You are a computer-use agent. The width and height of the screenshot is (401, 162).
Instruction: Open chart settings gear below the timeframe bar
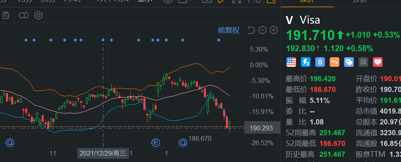click(x=38, y=15)
